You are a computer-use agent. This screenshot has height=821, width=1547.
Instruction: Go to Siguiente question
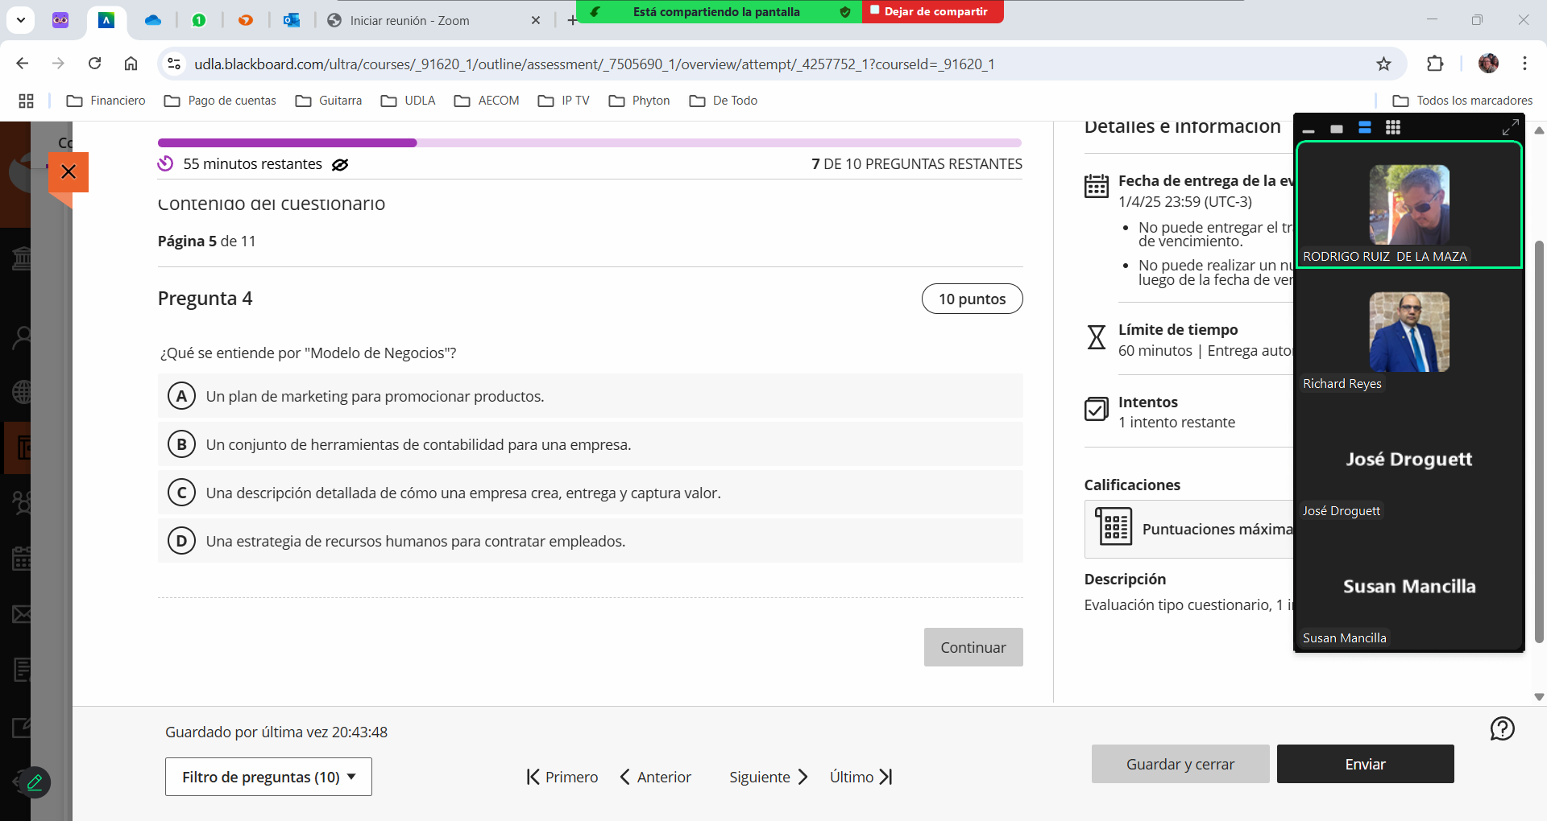point(768,777)
